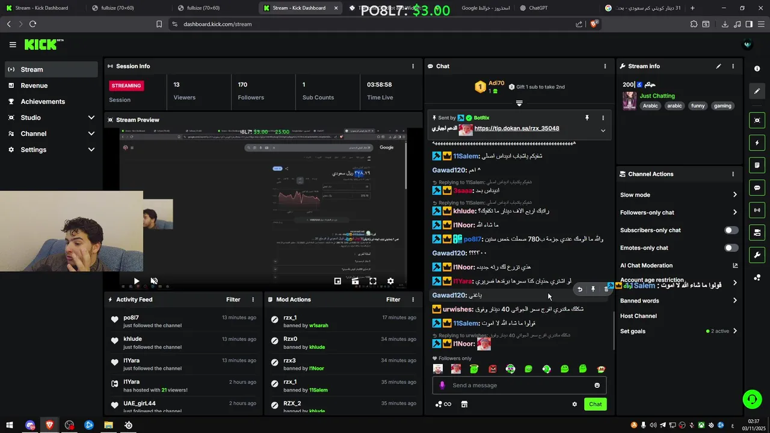Select Stream in sidebar
The image size is (770, 433).
(51, 69)
